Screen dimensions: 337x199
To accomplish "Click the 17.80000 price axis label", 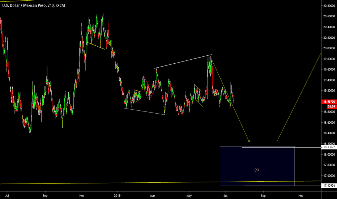I will click(329, 165).
